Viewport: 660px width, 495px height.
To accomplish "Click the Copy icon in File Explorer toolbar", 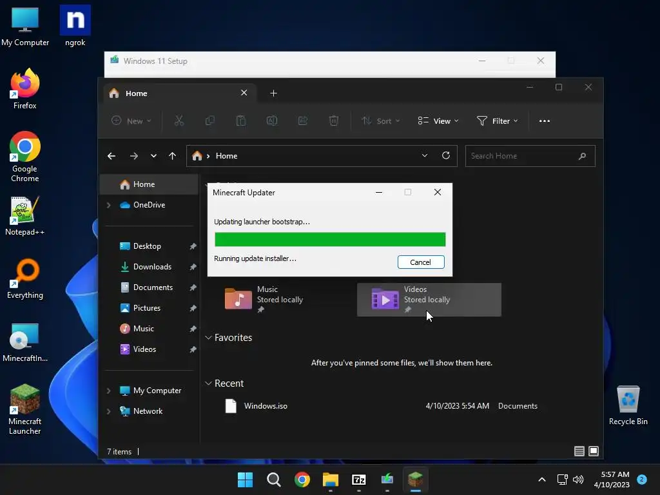I will pos(209,121).
